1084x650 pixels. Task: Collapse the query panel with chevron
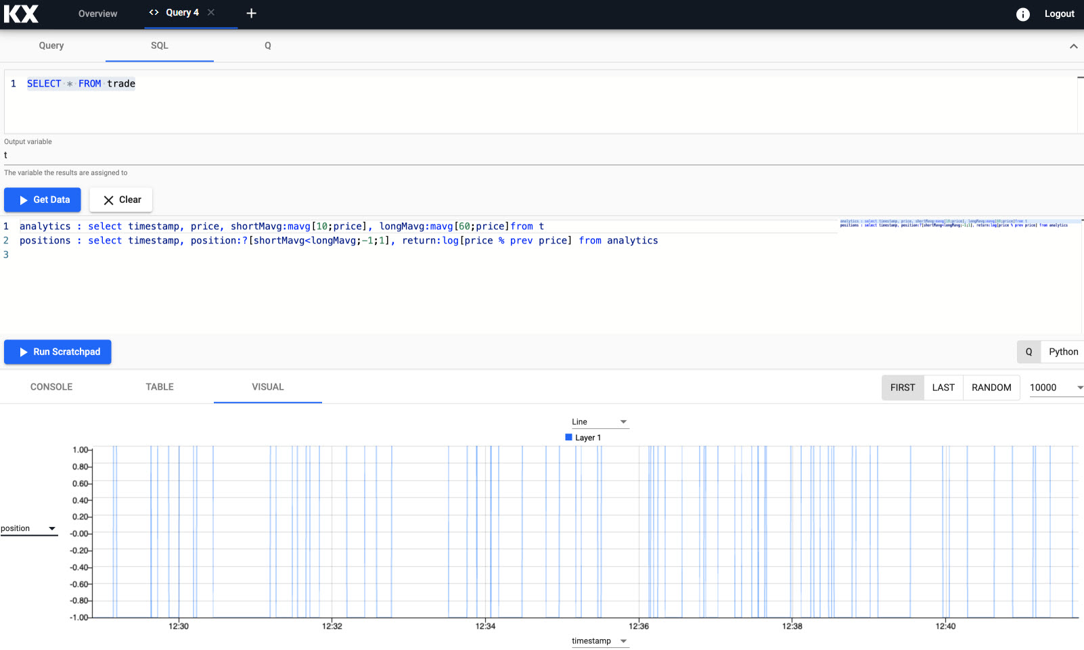[x=1073, y=46]
